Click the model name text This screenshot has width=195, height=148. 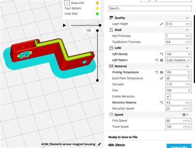point(68,144)
